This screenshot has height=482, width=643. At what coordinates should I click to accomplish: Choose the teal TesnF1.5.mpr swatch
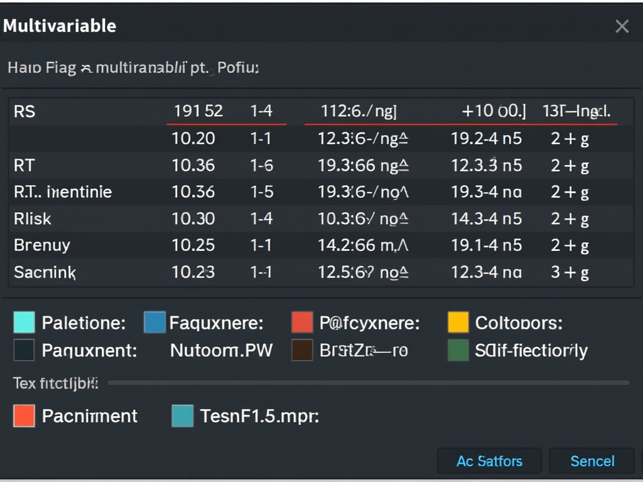(x=183, y=416)
